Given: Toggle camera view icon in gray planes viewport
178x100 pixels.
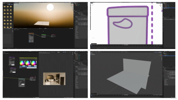Looking at the screenshot, I should (x=162, y=59).
